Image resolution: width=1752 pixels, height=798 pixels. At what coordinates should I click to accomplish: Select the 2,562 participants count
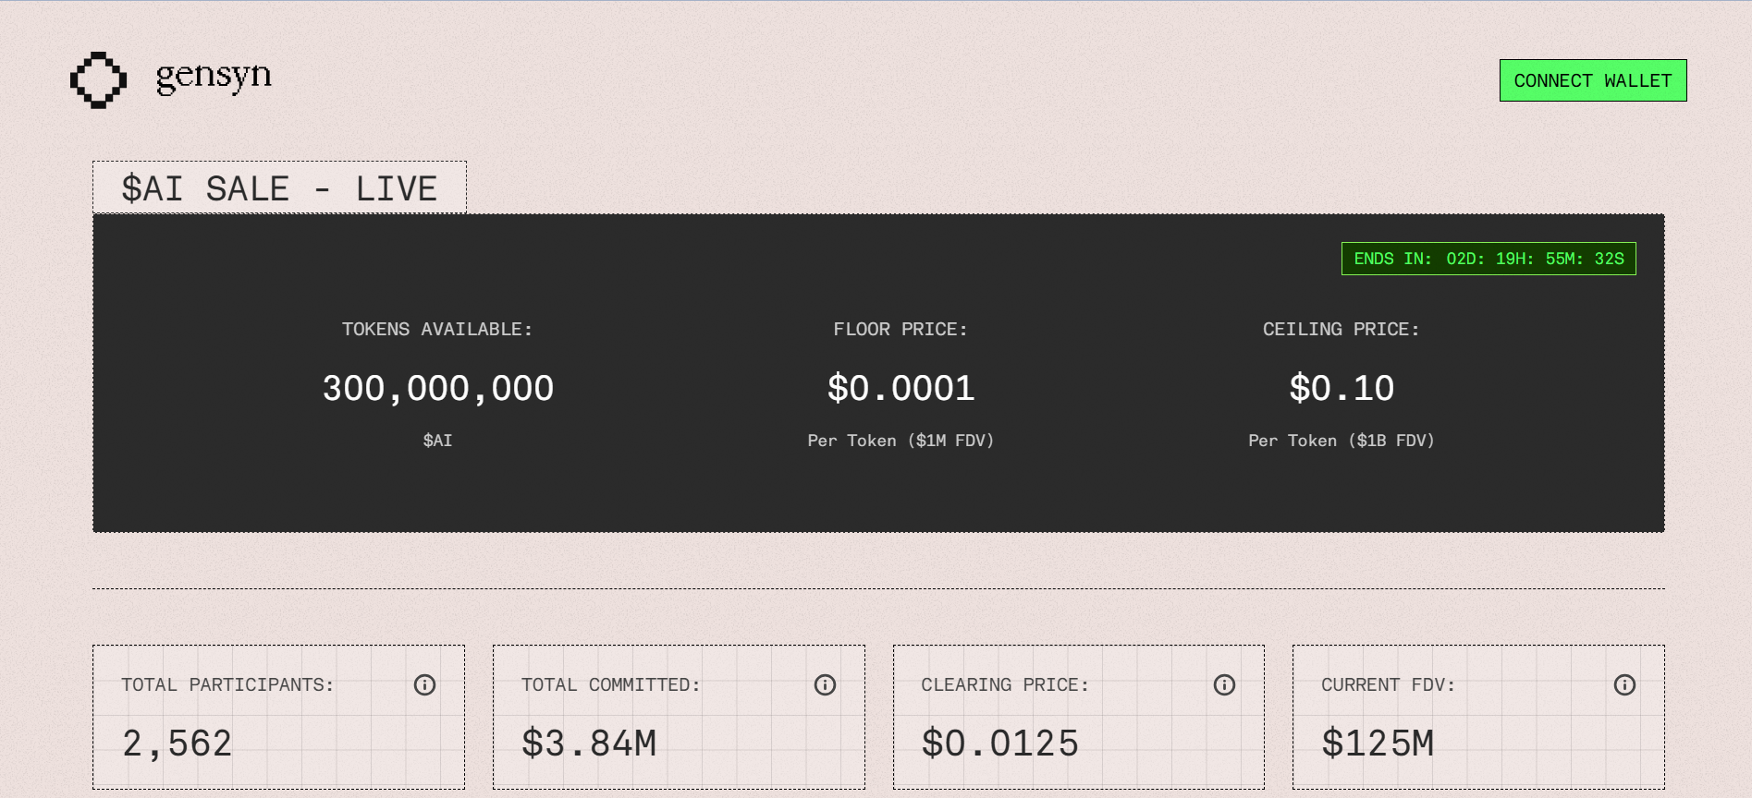click(x=179, y=742)
